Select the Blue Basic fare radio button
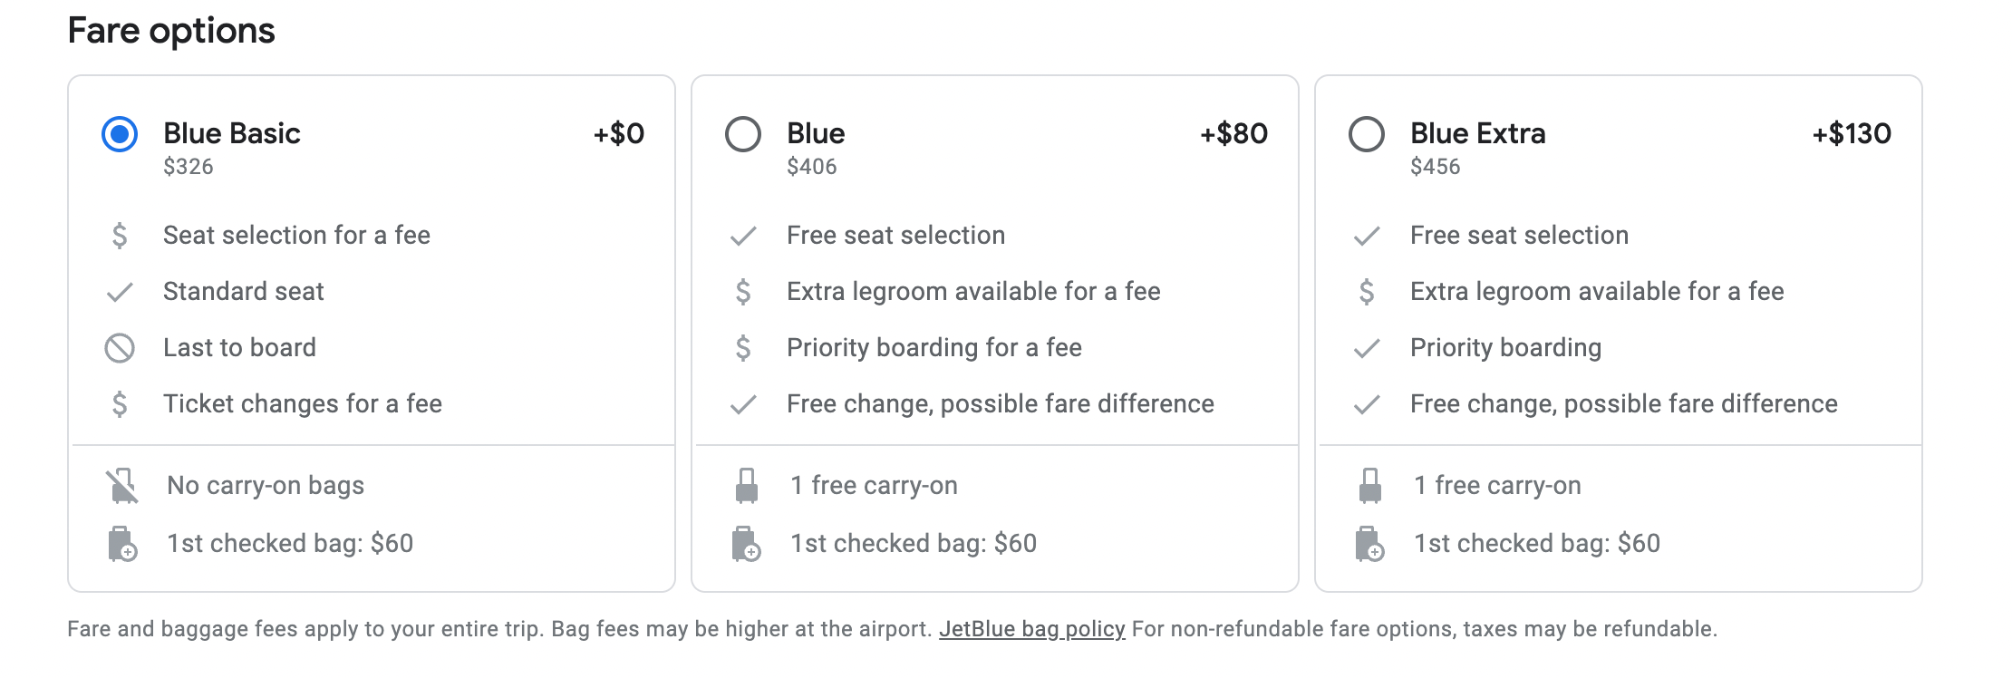Screen dimensions: 2012x678 [x=120, y=134]
